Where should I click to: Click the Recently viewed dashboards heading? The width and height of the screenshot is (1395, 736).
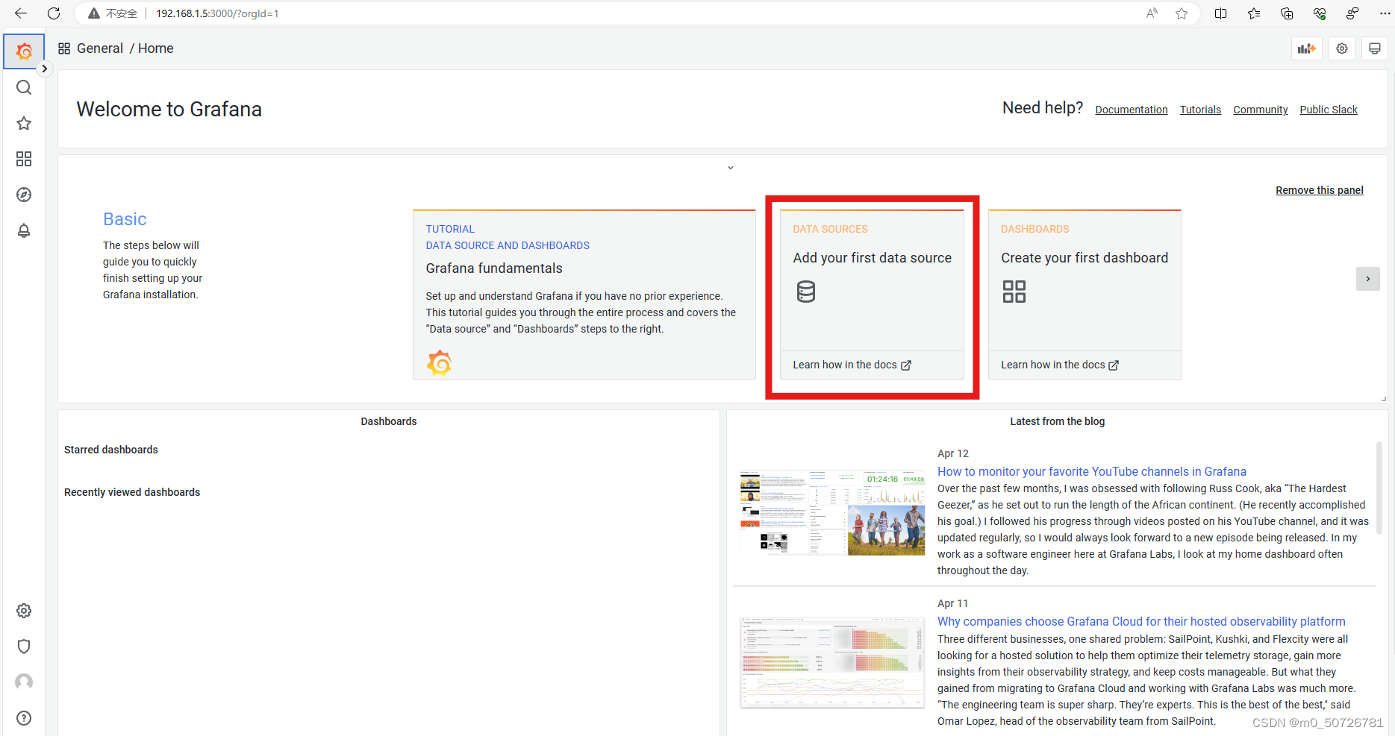pyautogui.click(x=132, y=492)
